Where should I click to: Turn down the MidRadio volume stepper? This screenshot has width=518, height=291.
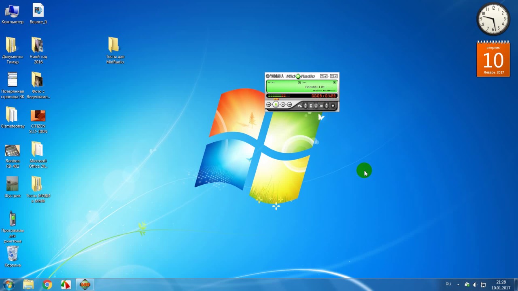click(327, 107)
